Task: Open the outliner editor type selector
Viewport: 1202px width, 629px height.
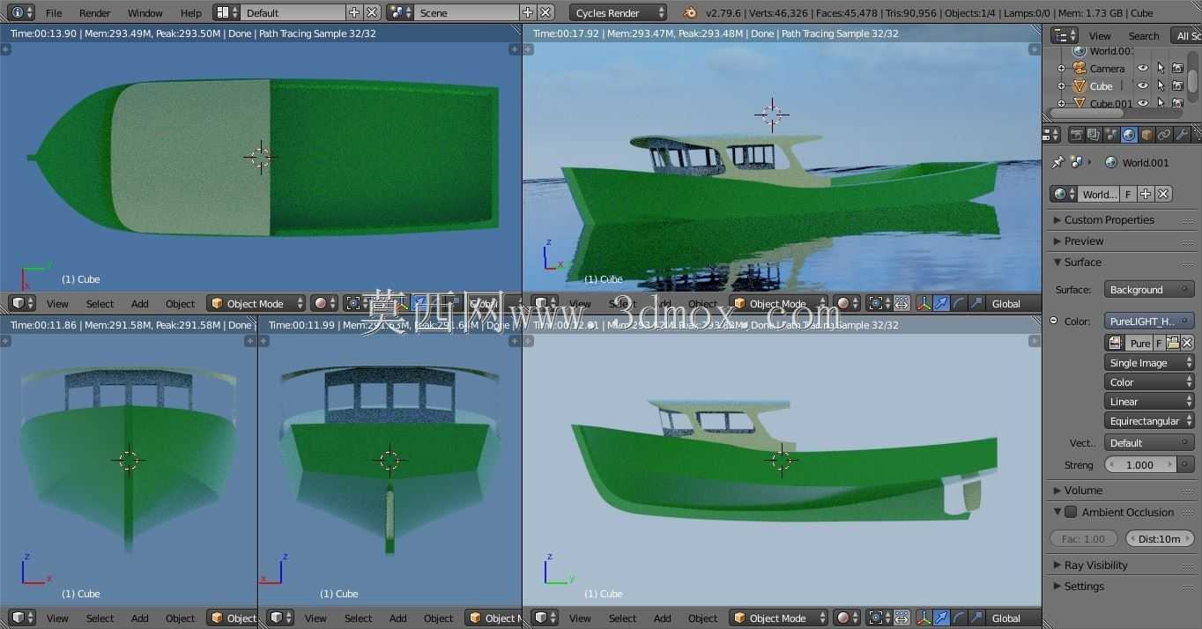Action: (x=1065, y=35)
